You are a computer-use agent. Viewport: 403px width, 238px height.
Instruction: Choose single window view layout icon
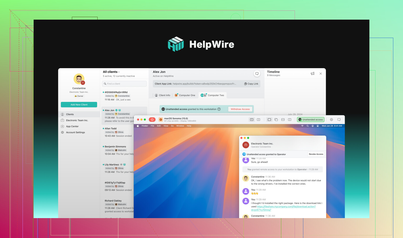point(269,120)
